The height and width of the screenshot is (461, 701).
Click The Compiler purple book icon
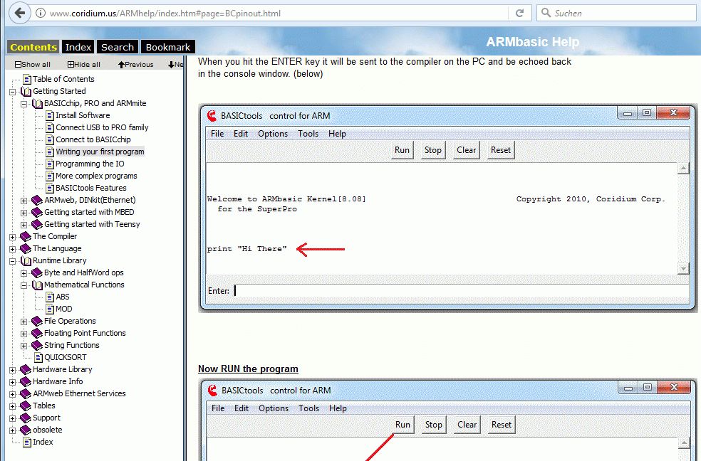[x=26, y=236]
